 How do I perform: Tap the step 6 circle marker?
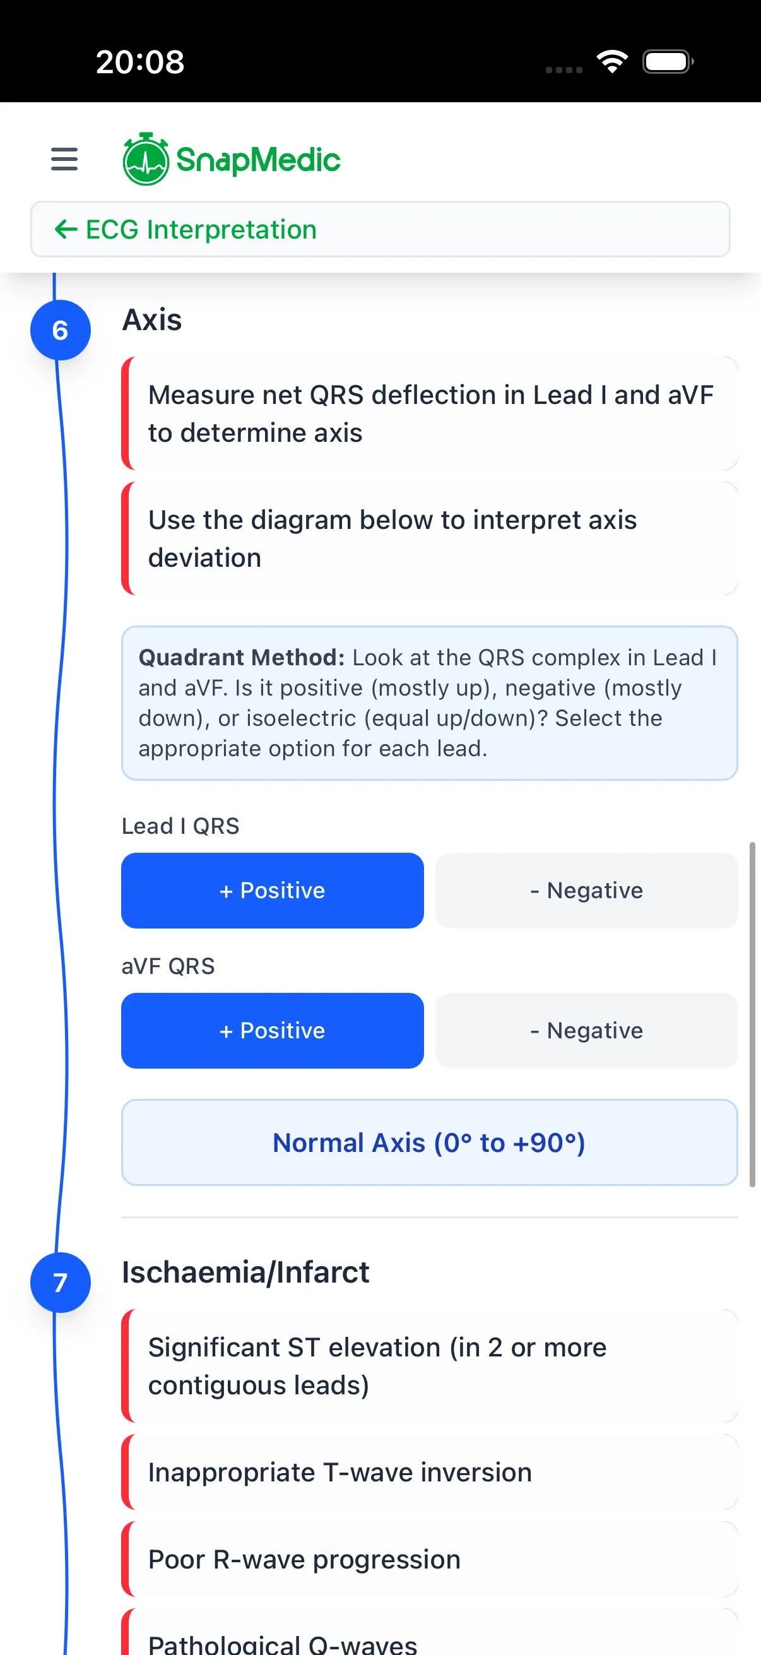(61, 330)
